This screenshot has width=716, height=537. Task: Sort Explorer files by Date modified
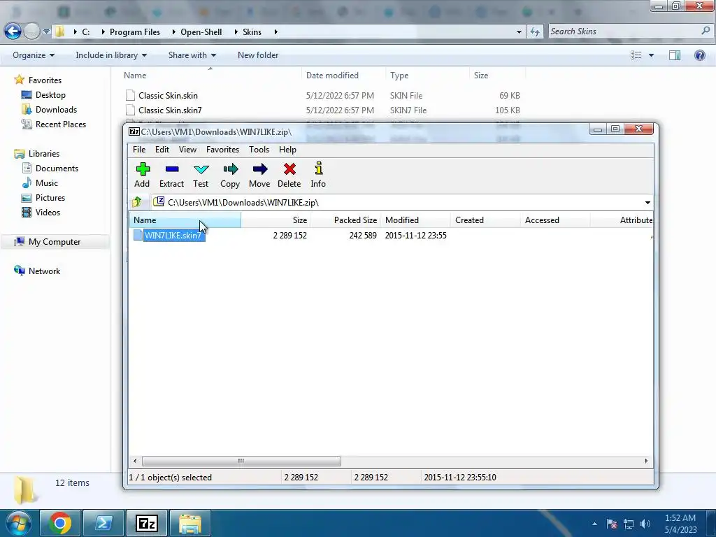pyautogui.click(x=343, y=76)
